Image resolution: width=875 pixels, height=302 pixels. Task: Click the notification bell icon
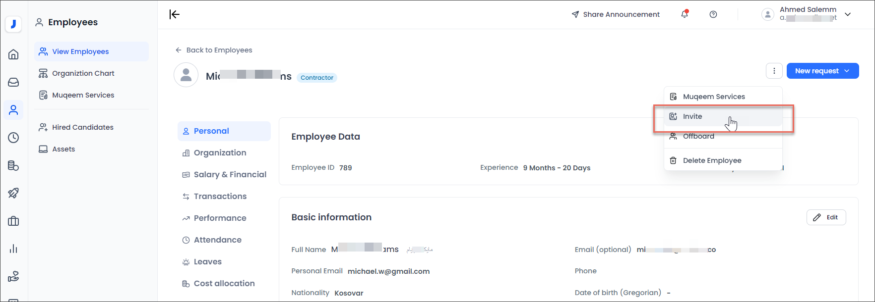[x=685, y=14]
